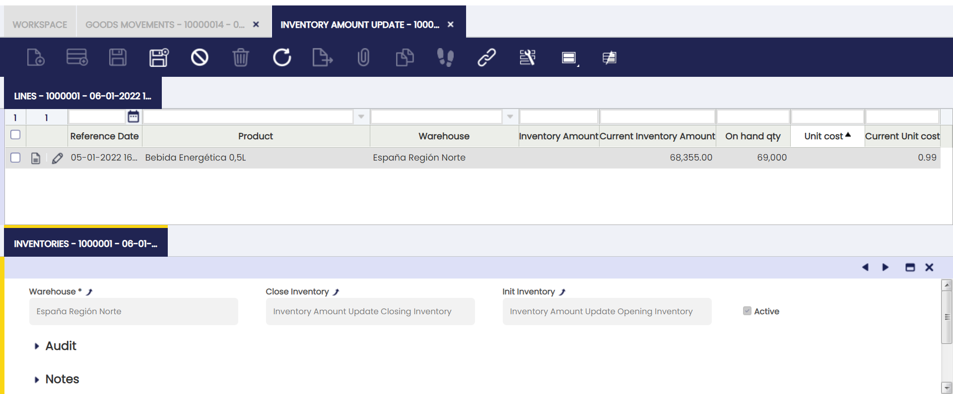
Task: Create a new document in form view
Action: pyautogui.click(x=36, y=57)
